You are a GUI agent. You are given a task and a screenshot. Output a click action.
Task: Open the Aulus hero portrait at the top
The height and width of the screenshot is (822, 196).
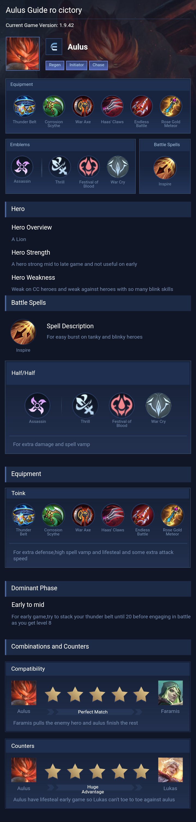click(x=23, y=54)
